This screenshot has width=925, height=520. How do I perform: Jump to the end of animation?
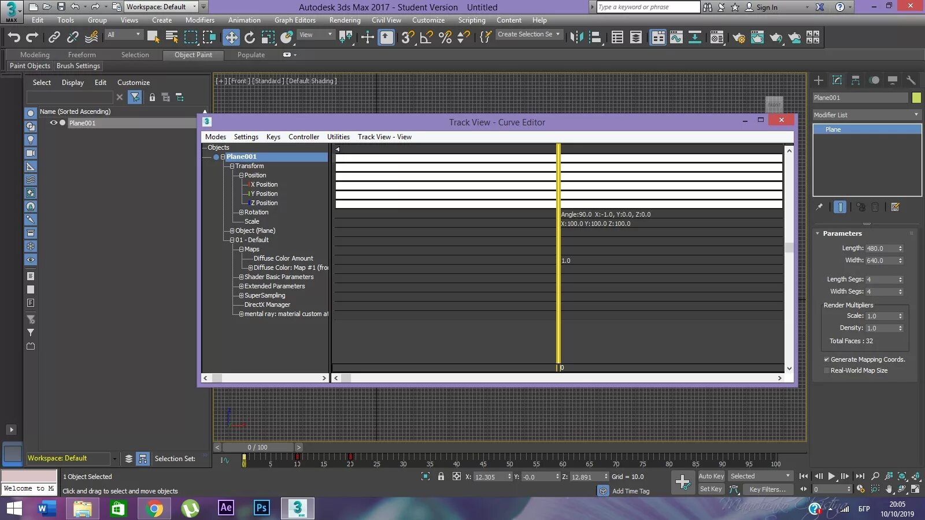(860, 477)
